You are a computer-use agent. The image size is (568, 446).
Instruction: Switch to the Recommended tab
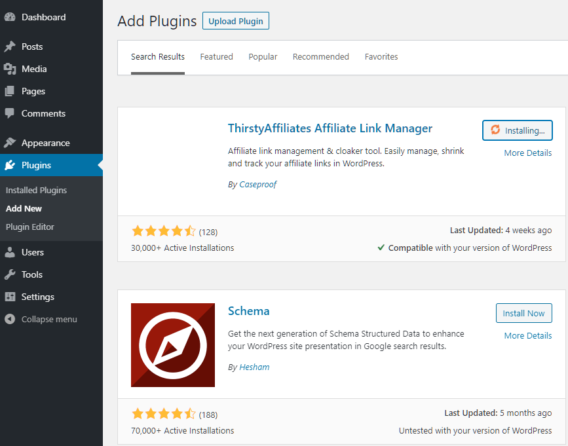point(320,57)
